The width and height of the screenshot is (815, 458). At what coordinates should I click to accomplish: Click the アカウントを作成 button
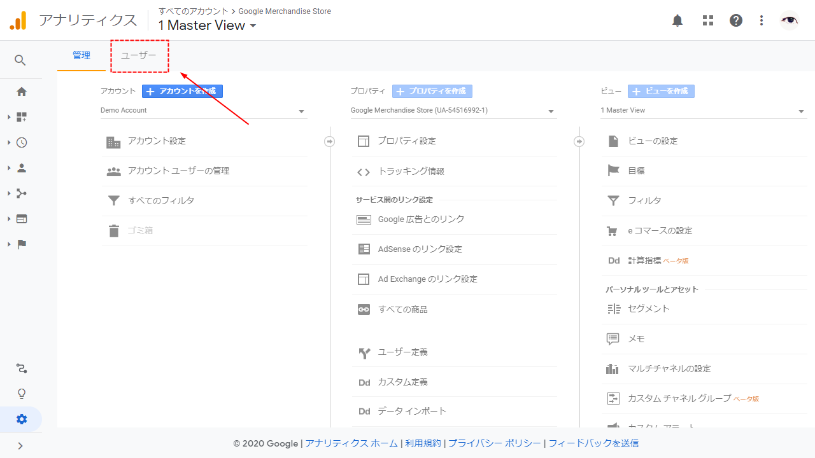[x=182, y=92]
